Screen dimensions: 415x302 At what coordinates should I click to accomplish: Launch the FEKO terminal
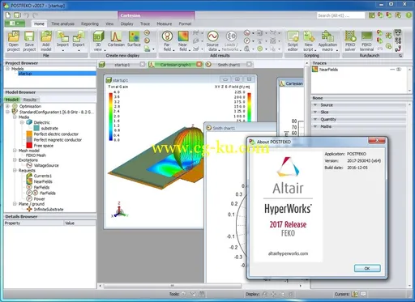coord(366,41)
